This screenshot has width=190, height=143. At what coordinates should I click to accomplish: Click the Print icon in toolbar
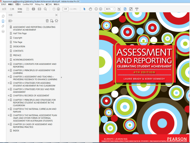click(x=34, y=9)
